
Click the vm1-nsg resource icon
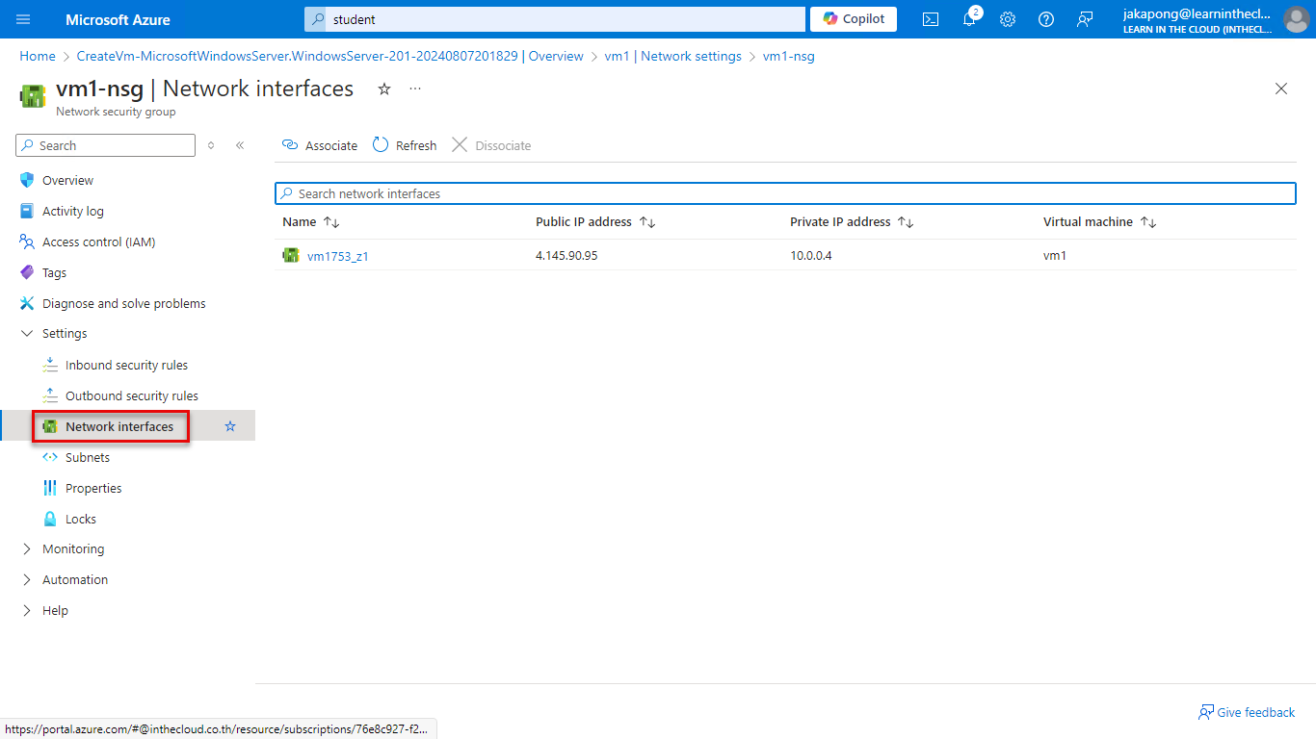click(x=34, y=95)
